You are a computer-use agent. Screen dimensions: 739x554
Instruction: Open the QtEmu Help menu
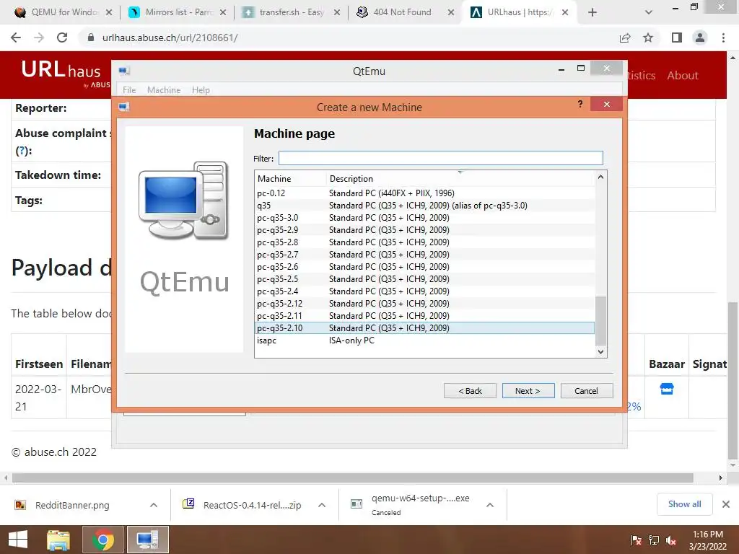pos(201,90)
